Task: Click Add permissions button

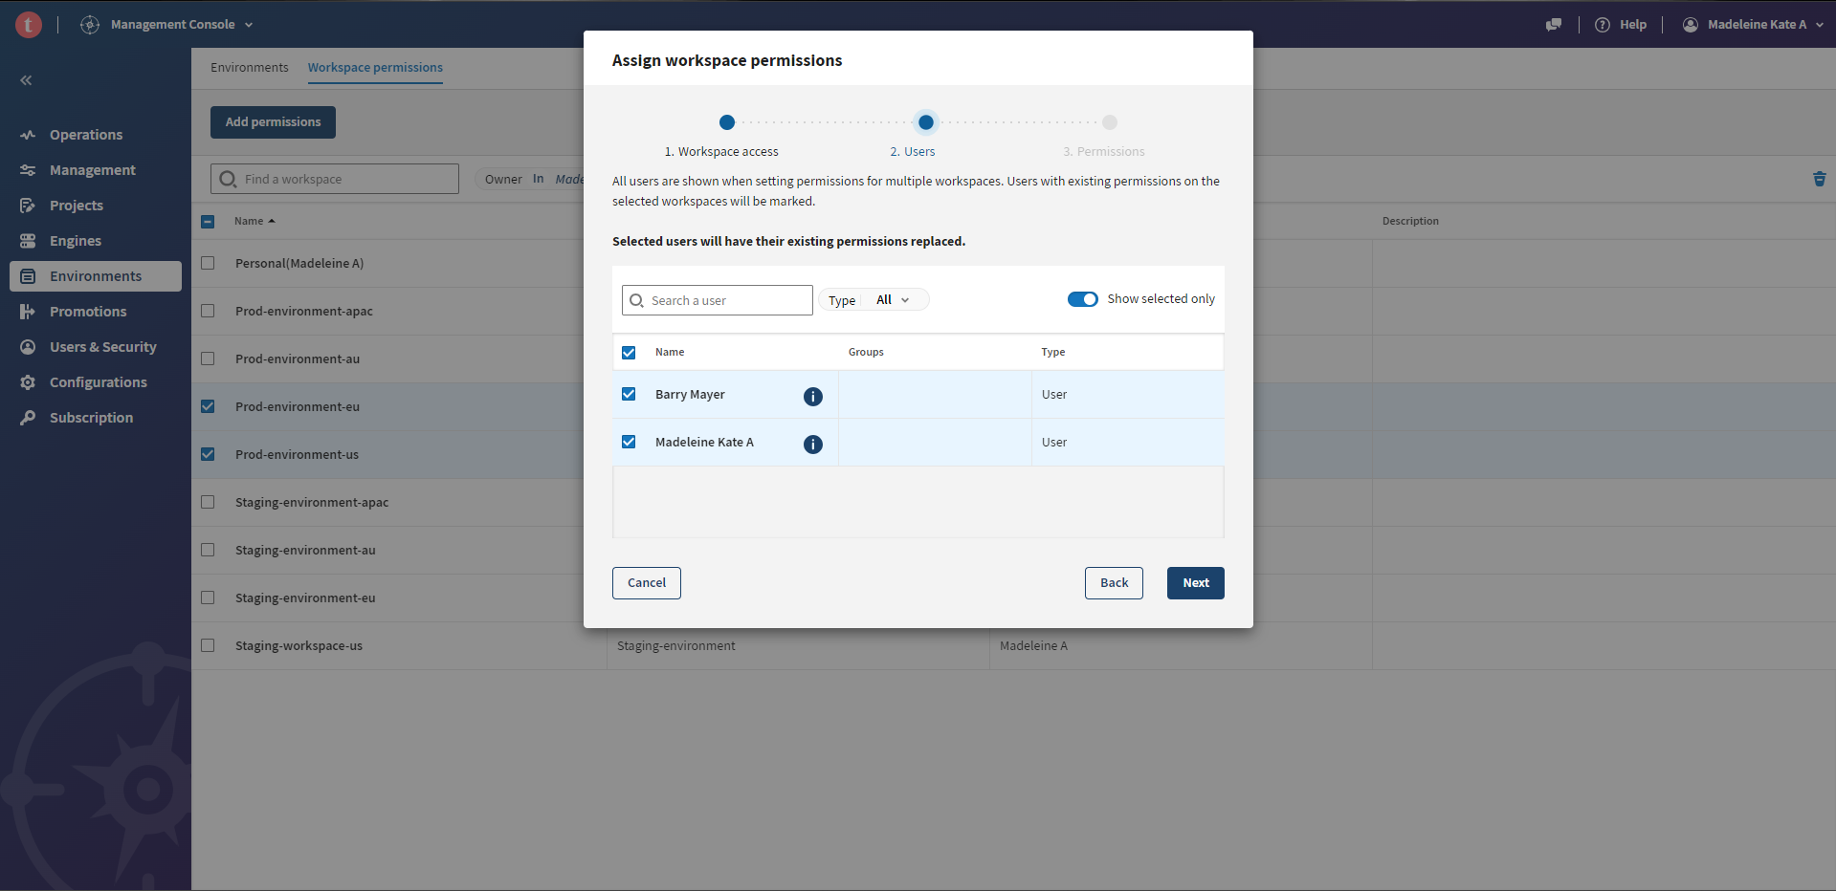Action: pyautogui.click(x=273, y=122)
